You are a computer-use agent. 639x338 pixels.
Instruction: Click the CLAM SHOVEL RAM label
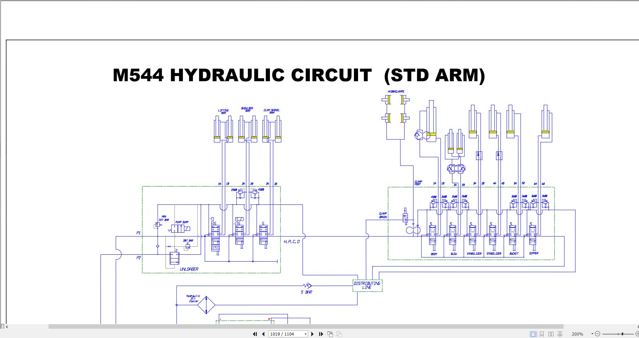tap(272, 111)
